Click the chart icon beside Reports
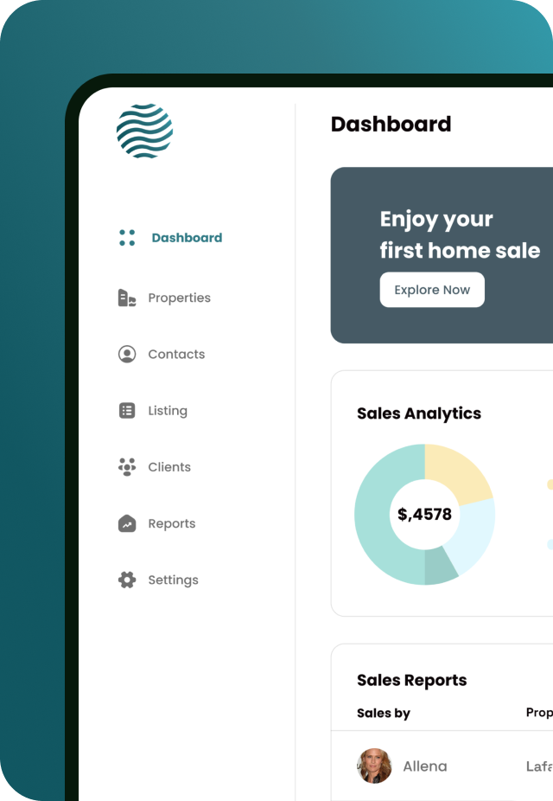The width and height of the screenshot is (553, 801). click(127, 523)
